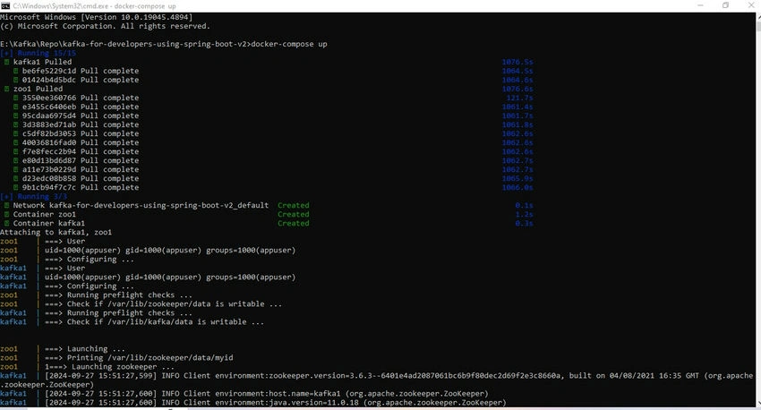Click the 'Running 15/15' status line
761x410 pixels.
(x=38, y=53)
